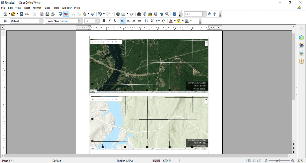
Task: Export document directly as PDF
Action: (42, 14)
